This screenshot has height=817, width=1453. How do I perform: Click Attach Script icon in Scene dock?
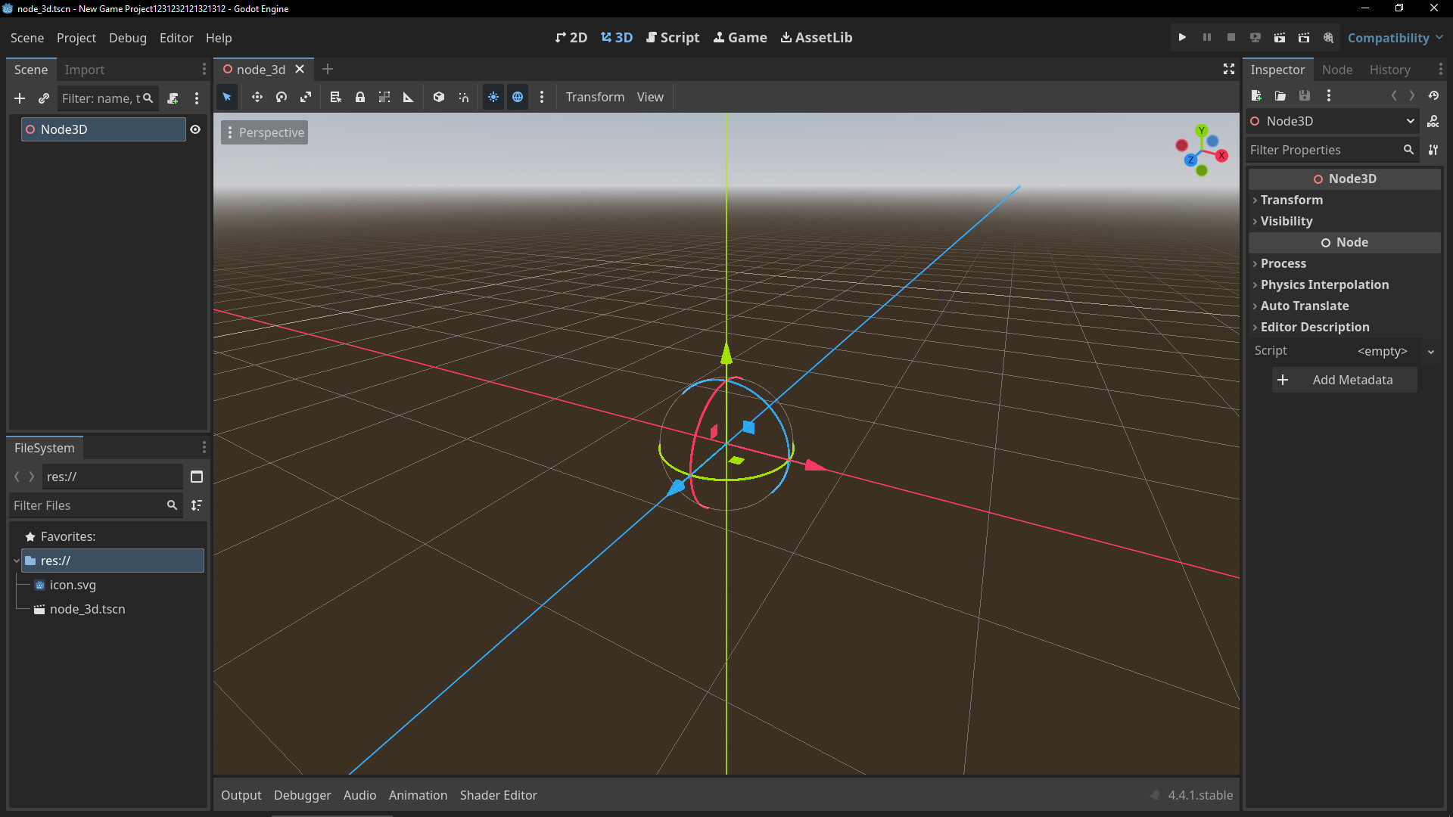[173, 98]
